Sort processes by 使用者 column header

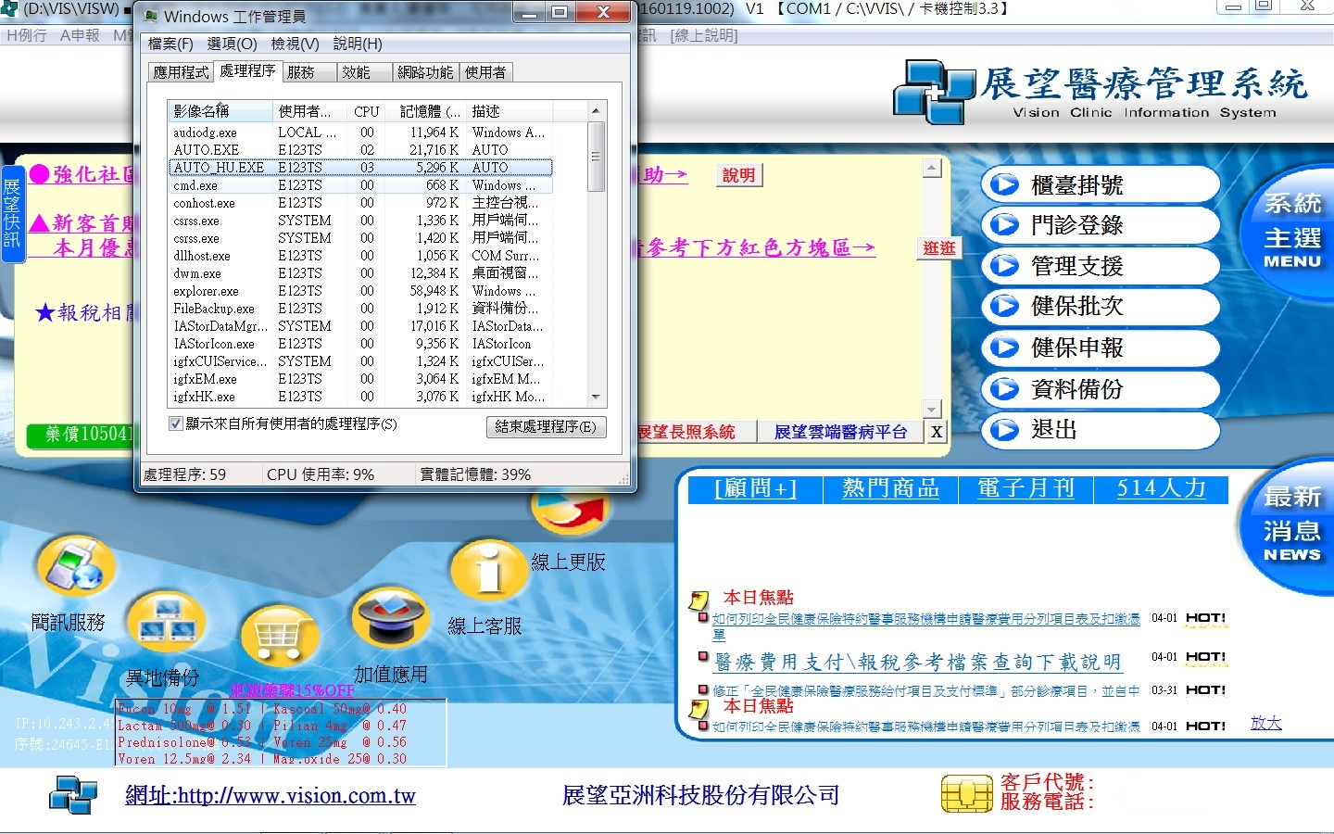[309, 111]
